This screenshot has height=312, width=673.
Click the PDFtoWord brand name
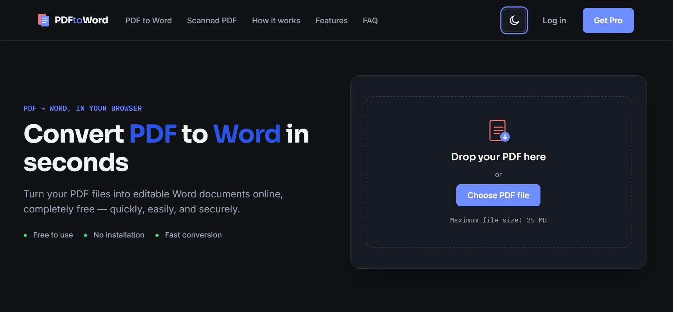pos(81,20)
